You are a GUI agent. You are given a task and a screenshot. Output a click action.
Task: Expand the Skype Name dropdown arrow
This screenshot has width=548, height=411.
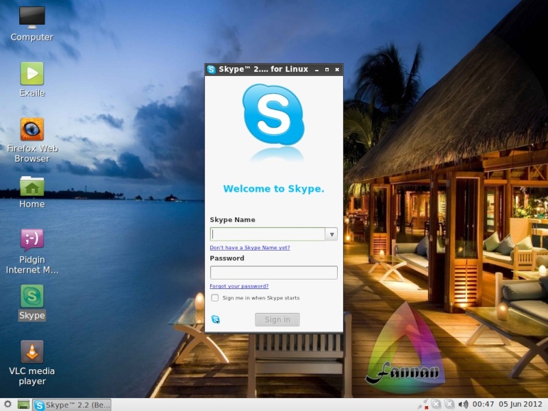pyautogui.click(x=332, y=234)
